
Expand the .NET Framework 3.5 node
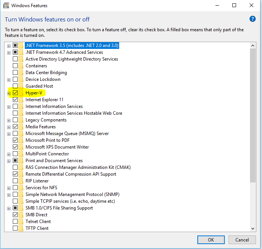[9, 46]
